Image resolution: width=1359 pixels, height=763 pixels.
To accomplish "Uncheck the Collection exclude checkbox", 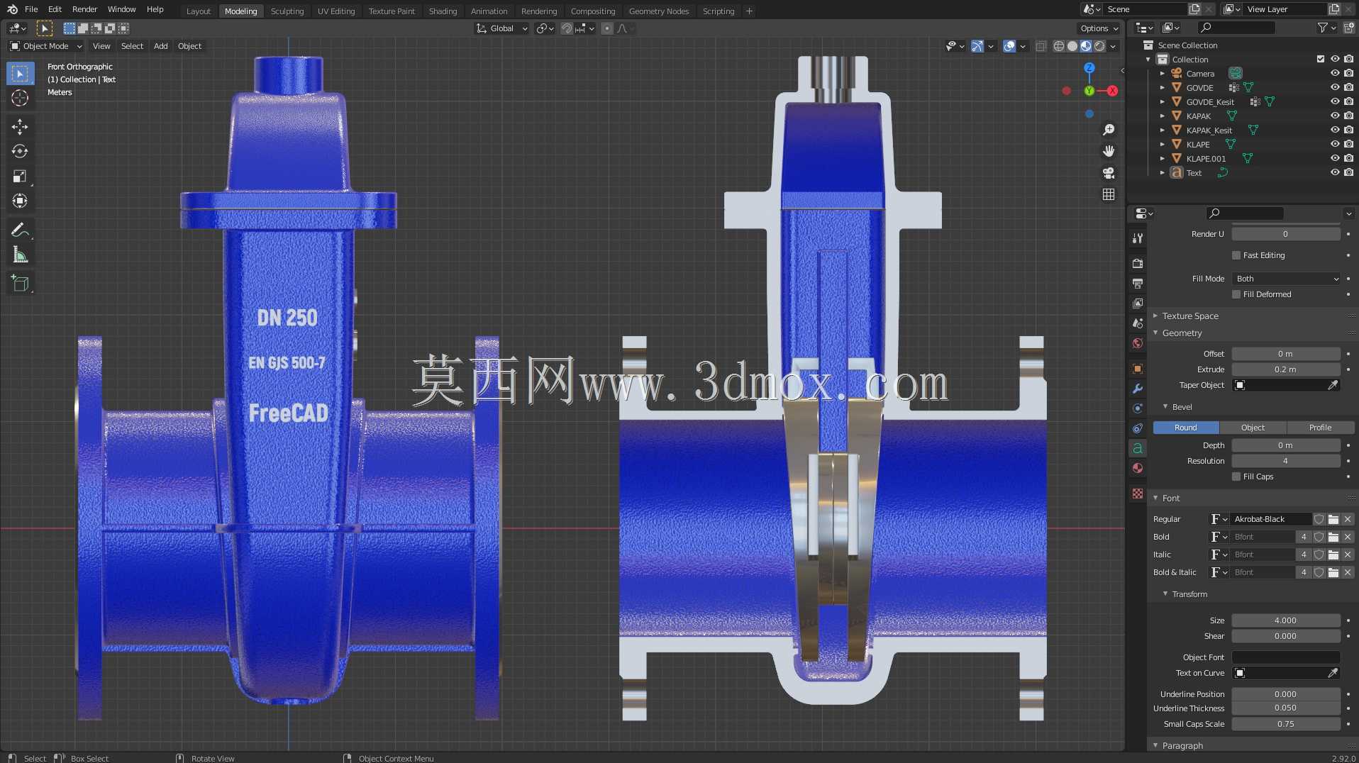I will tap(1320, 59).
